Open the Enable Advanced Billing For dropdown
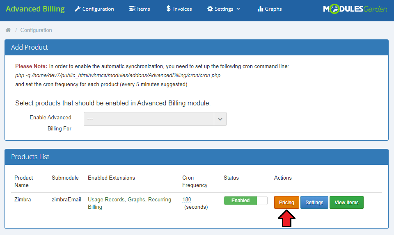This screenshot has height=235, width=394. click(x=155, y=119)
